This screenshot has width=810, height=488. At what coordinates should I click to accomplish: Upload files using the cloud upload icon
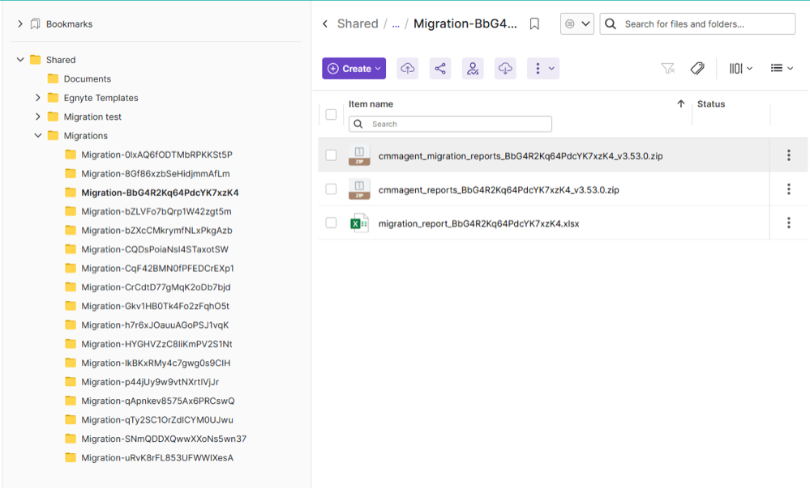[x=407, y=68]
